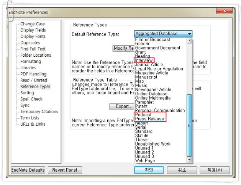Open Display Fonts settings

[x=33, y=36]
